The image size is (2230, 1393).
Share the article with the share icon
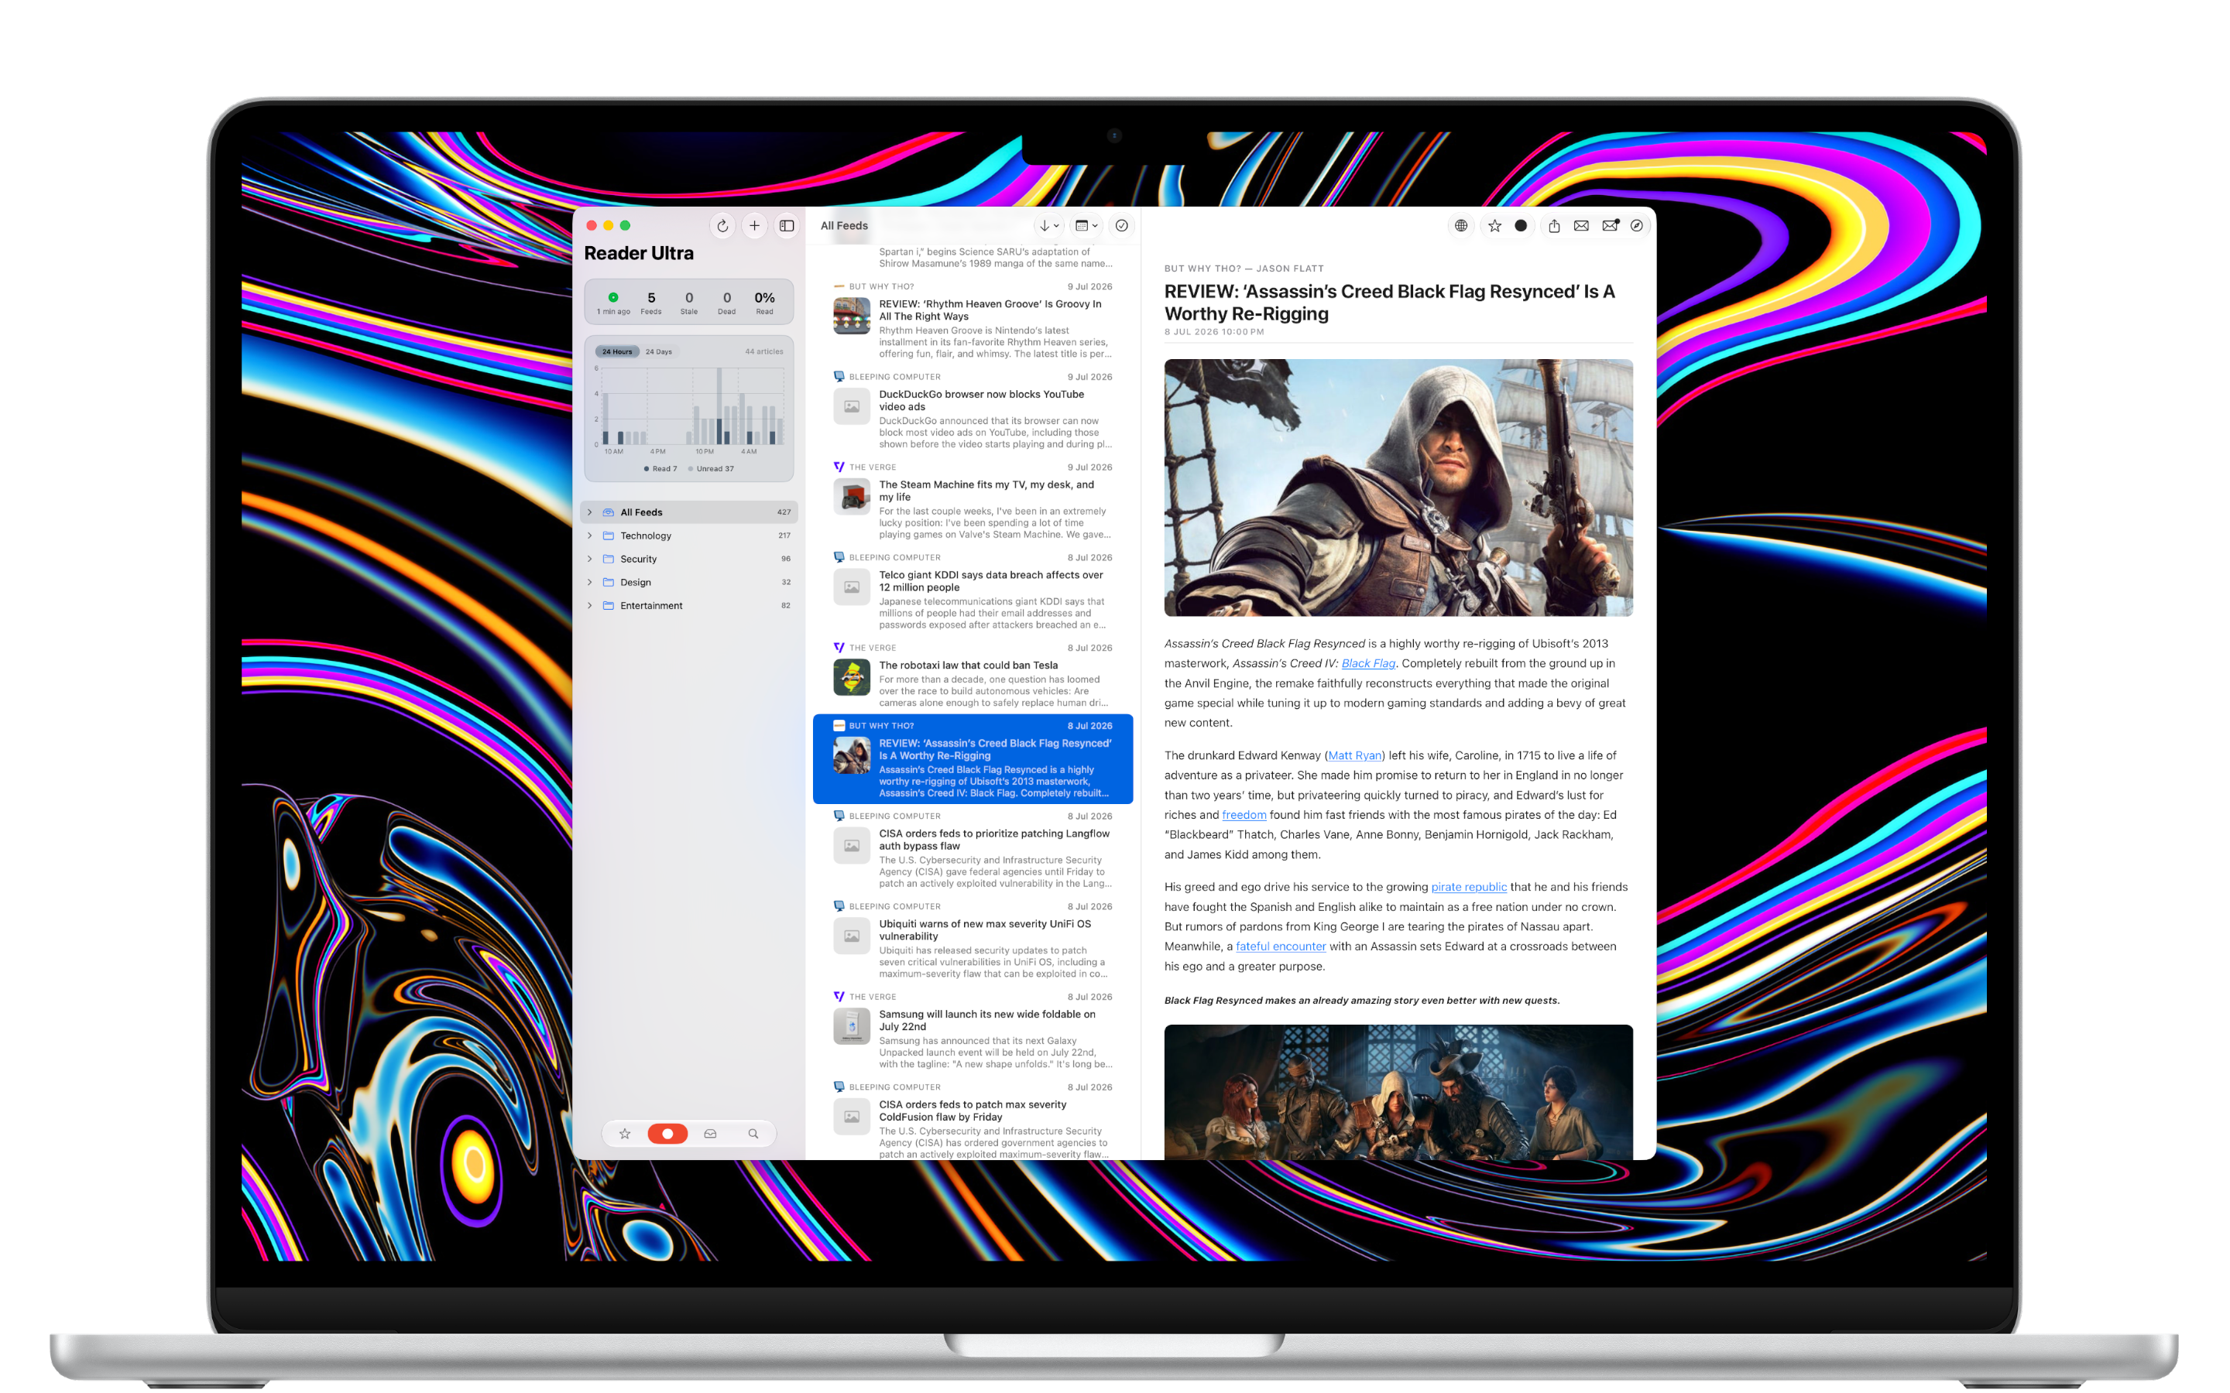click(1555, 226)
